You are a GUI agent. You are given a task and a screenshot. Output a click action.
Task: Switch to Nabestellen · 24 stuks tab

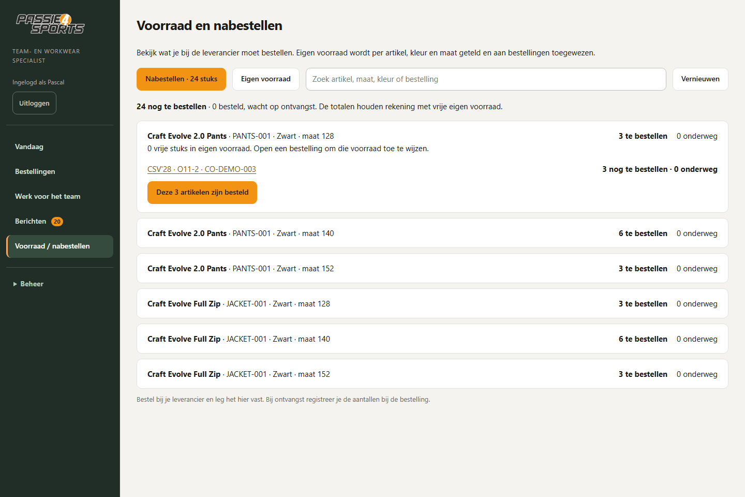pos(181,79)
